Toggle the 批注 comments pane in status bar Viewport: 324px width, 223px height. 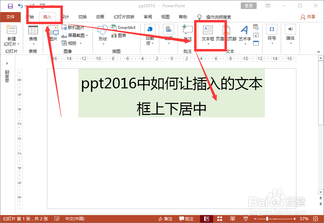tap(187, 219)
